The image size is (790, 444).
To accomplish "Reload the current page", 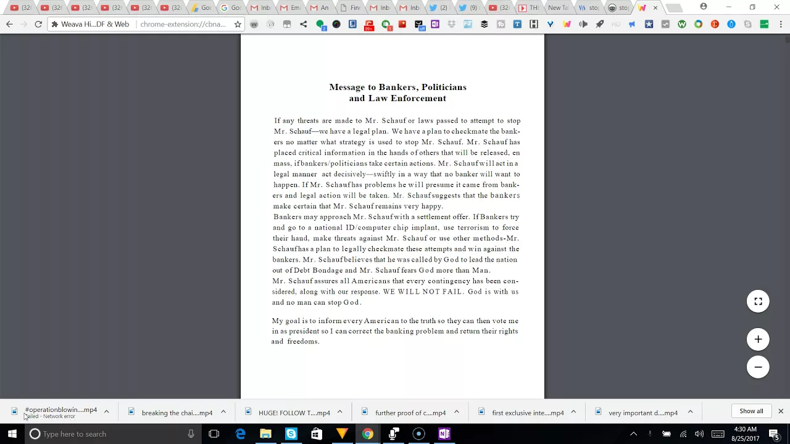I will (38, 24).
